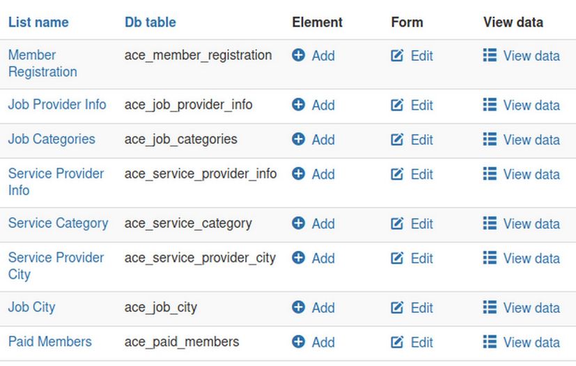Click the plus icon for ace_job_city table
This screenshot has height=366, width=576.
pos(298,307)
